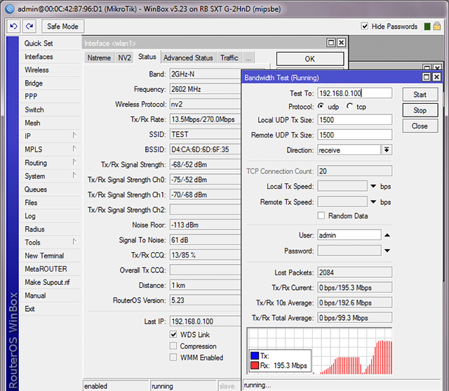Maximize the Bandwidth Test window
The height and width of the screenshot is (391, 449).
427,77
